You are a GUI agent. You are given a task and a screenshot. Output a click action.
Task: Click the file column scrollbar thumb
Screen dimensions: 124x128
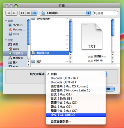pos(71,36)
